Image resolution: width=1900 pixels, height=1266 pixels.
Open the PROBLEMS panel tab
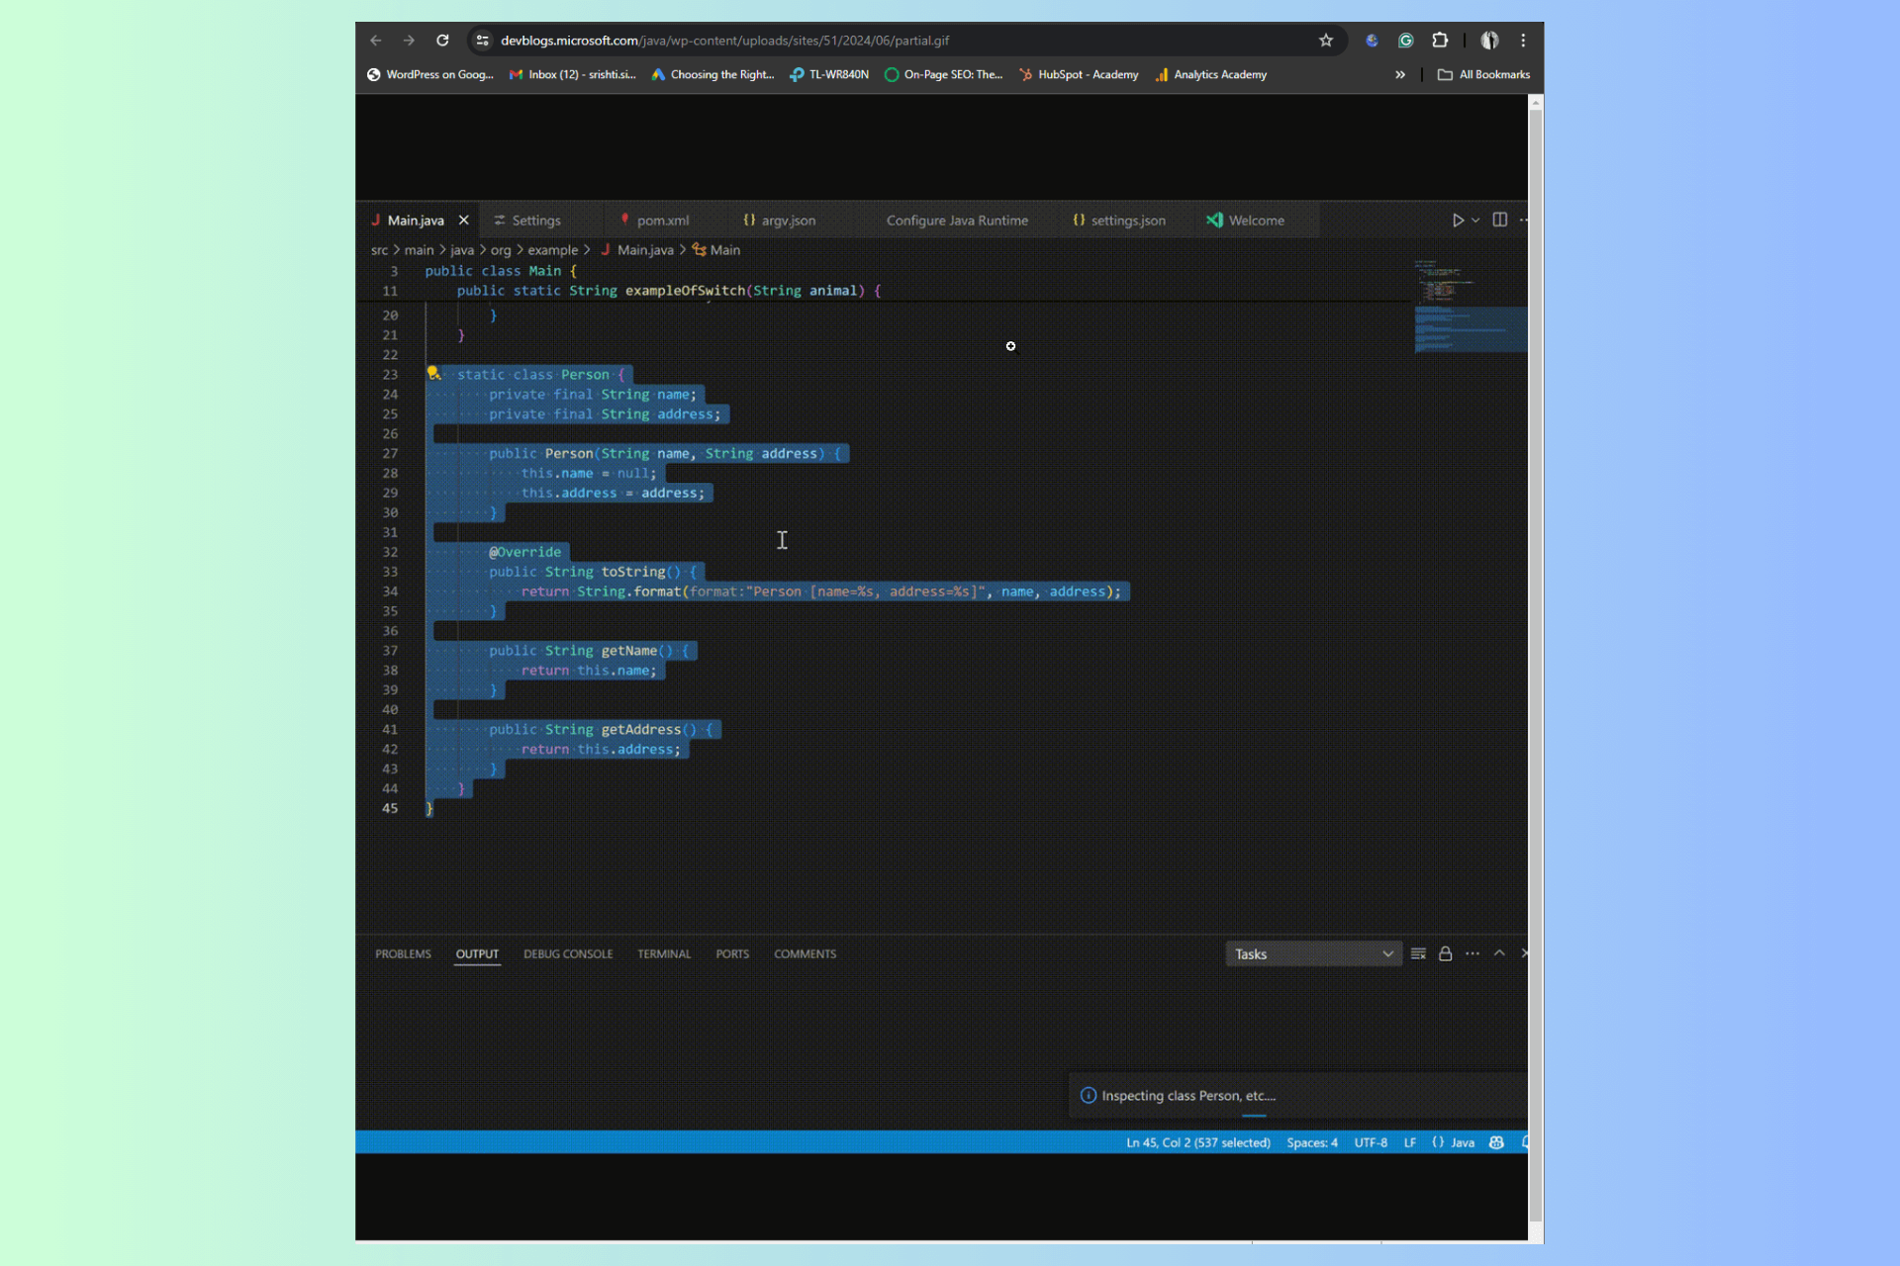(403, 954)
